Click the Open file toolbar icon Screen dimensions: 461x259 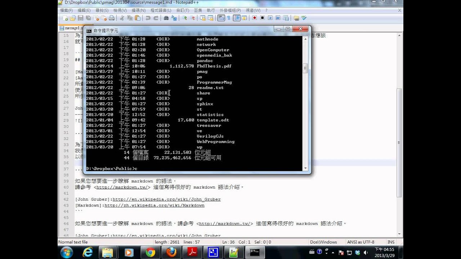pos(73,18)
